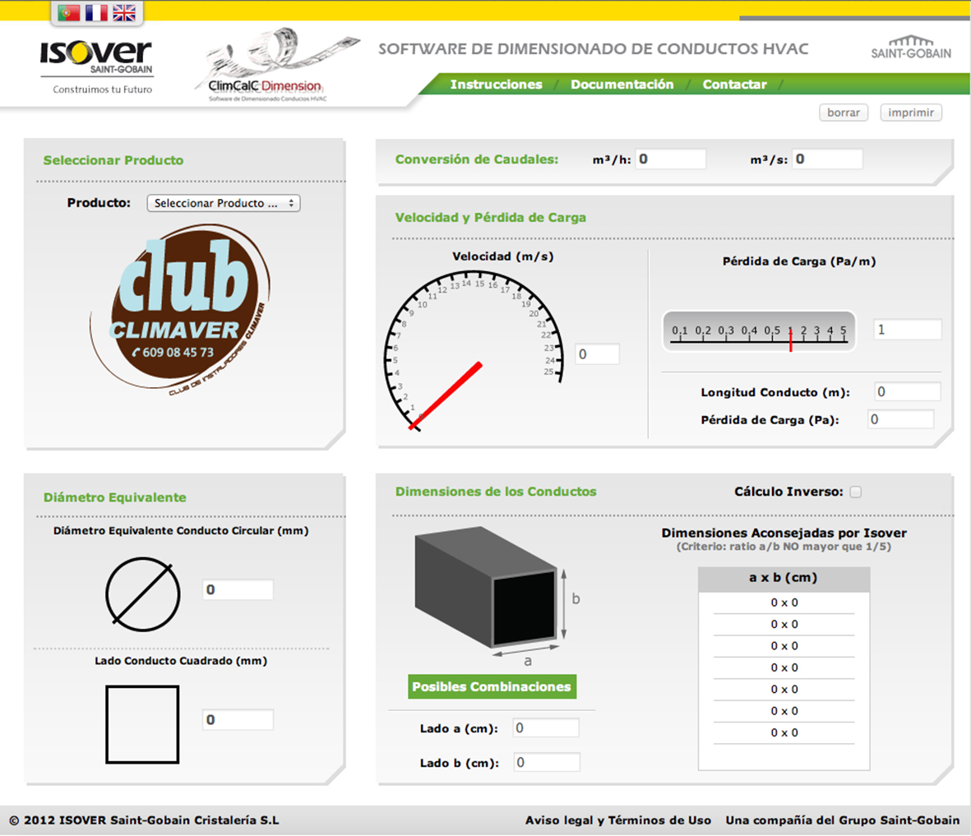Click the circular duct diameter icon
The width and height of the screenshot is (971, 836).
pyautogui.click(x=142, y=594)
